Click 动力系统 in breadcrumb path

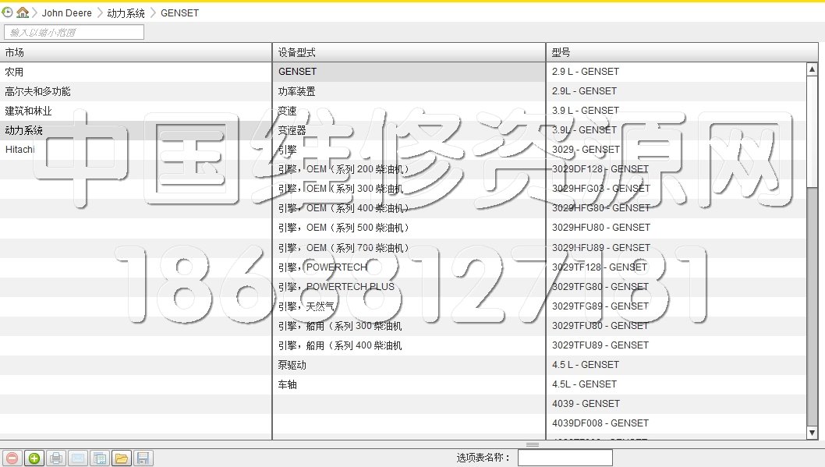point(126,13)
